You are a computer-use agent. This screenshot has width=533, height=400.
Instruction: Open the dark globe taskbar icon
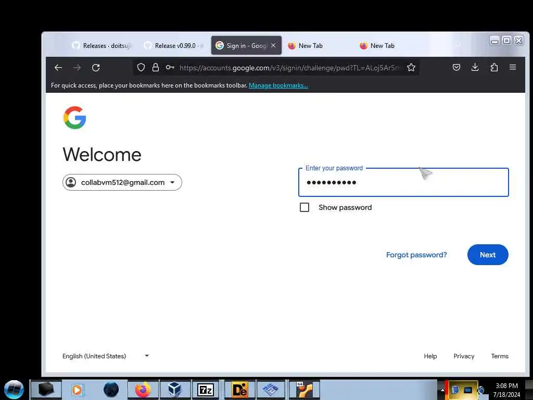coord(111,390)
